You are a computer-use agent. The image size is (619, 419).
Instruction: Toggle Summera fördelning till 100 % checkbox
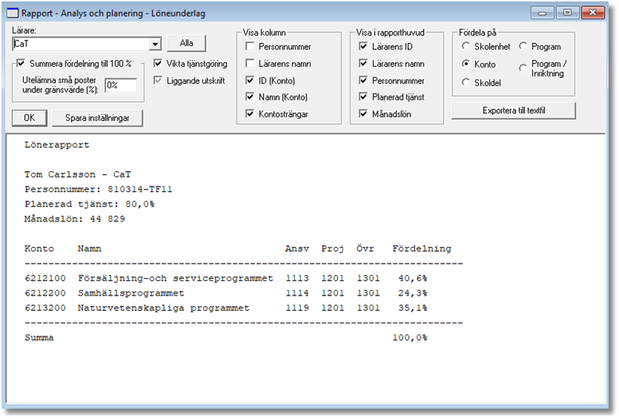22,64
